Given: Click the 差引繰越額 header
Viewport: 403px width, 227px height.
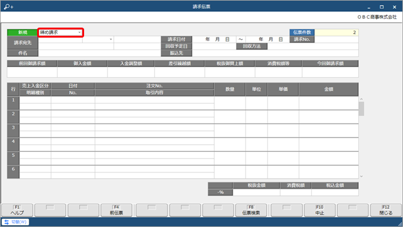Looking at the screenshot, I should [180, 63].
